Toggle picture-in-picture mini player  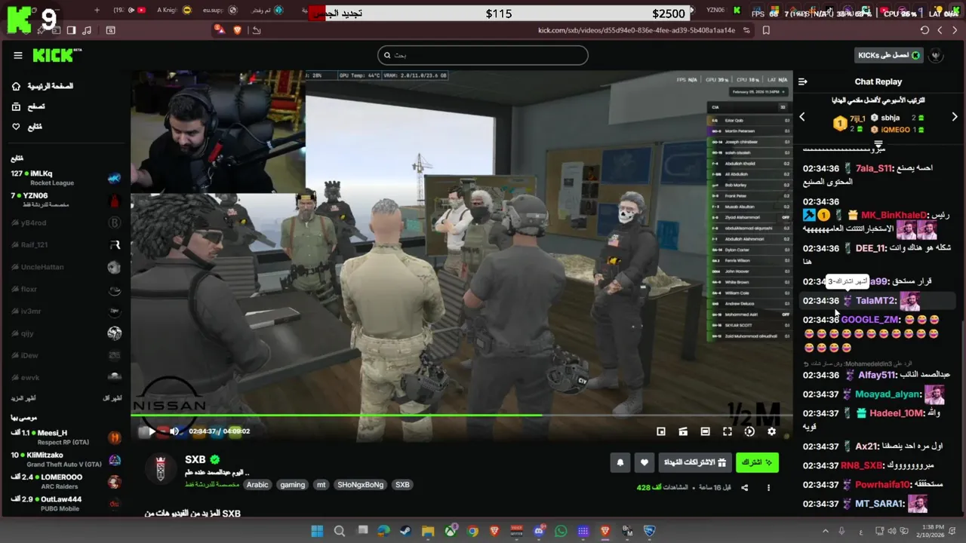(661, 431)
